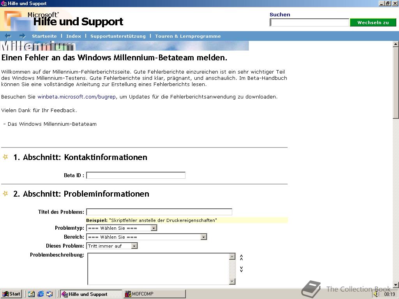
Task: Click the page vertical scrollbar thumb
Action: pos(396,83)
